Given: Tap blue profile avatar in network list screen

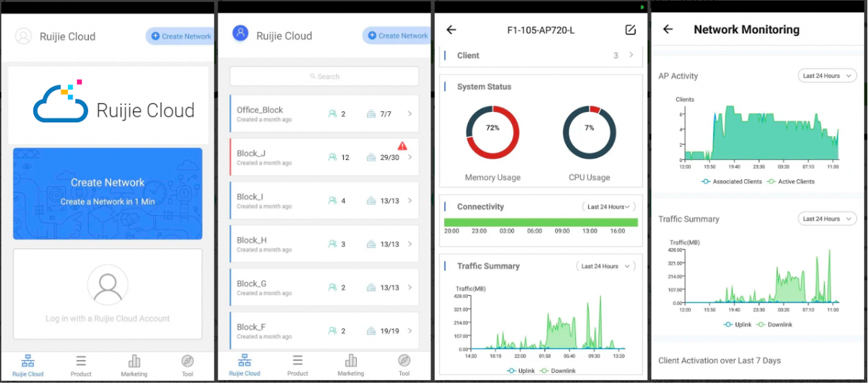Looking at the screenshot, I should 240,33.
